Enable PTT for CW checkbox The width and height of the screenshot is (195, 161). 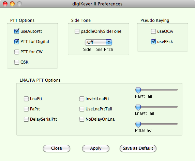pos(17,52)
